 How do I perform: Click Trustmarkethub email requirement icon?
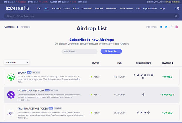click(149, 112)
